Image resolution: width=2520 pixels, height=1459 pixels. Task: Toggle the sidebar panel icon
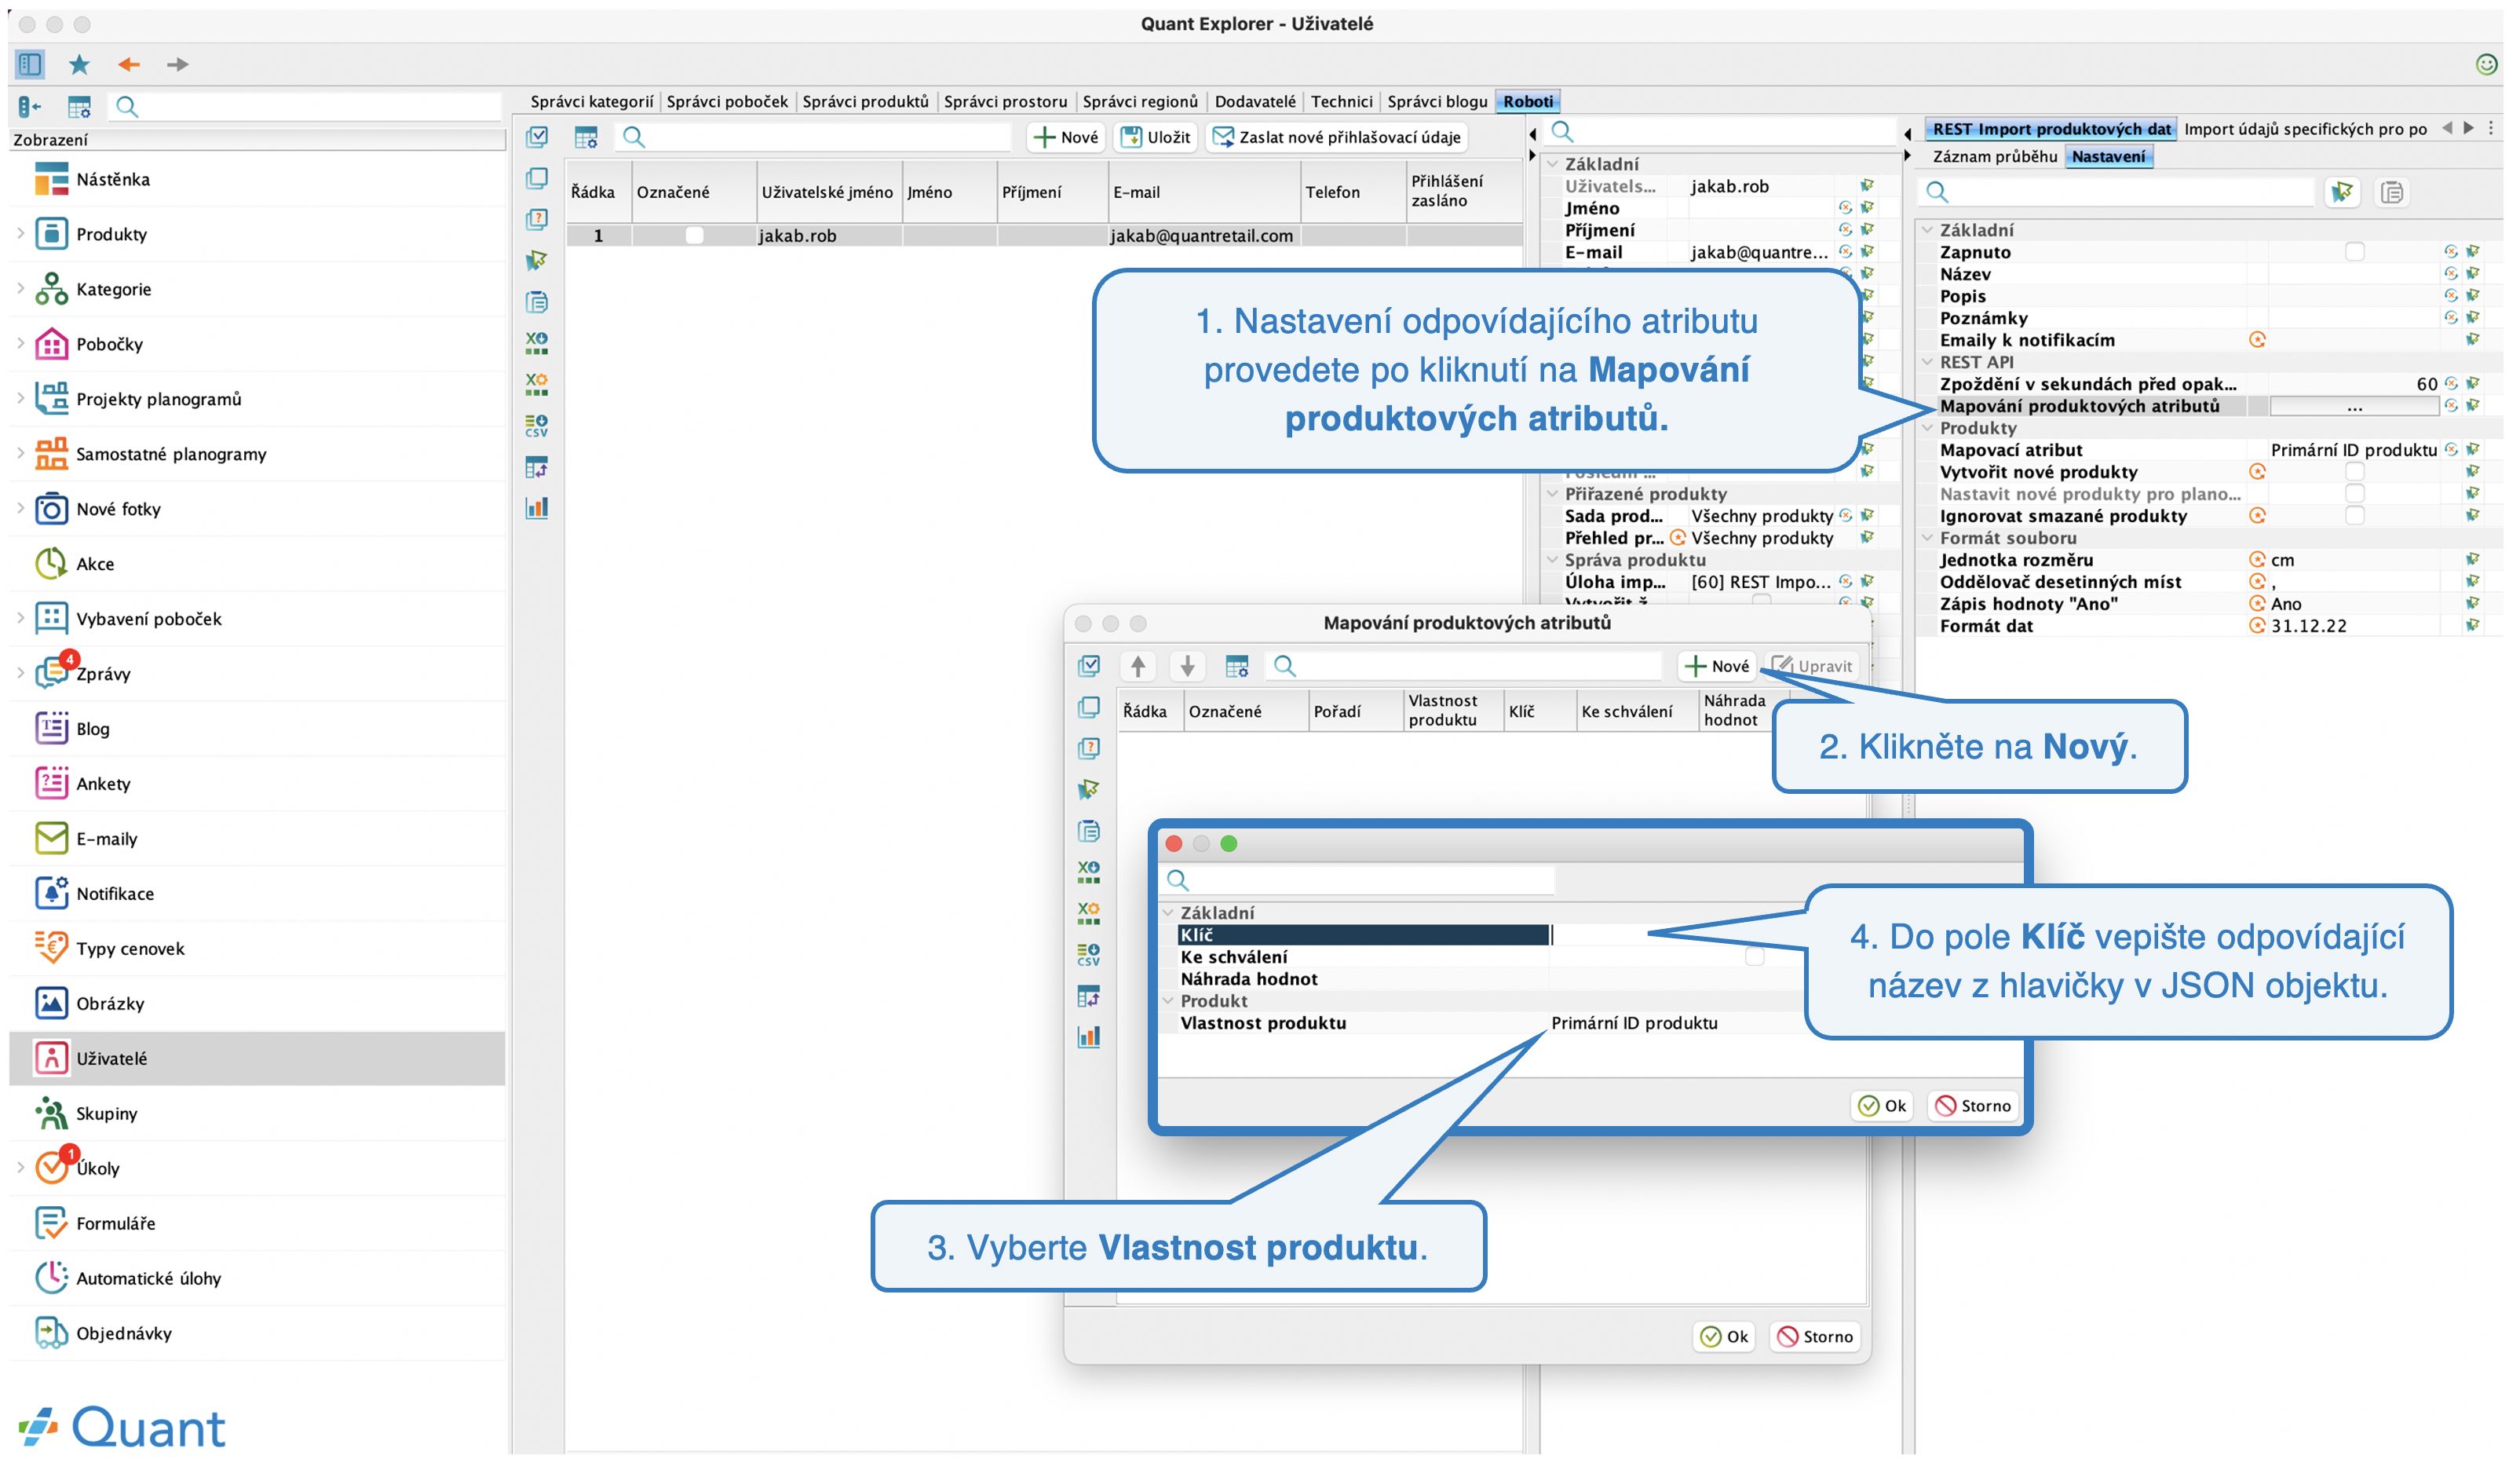pos(29,64)
